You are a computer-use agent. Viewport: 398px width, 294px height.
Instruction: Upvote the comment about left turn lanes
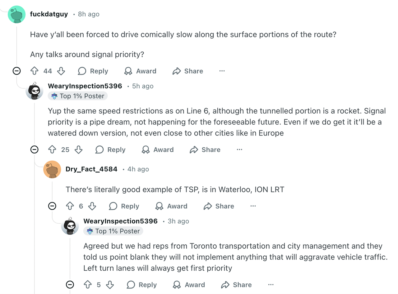[x=88, y=285]
